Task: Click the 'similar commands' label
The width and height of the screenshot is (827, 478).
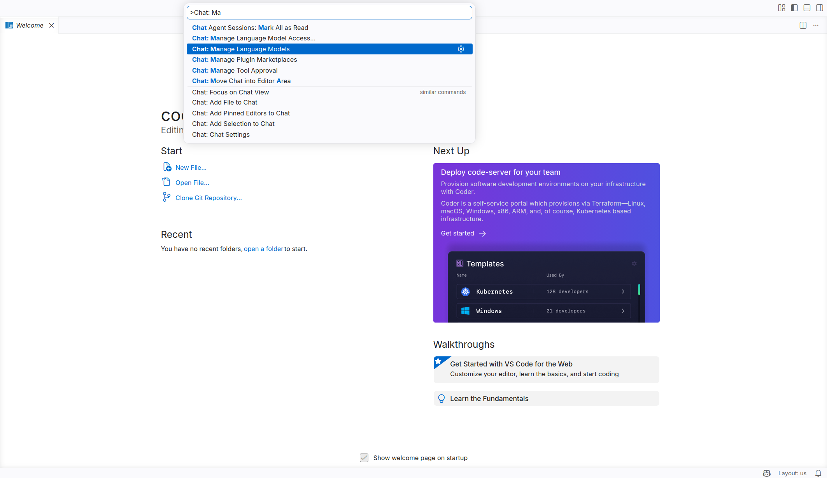Action: tap(443, 92)
